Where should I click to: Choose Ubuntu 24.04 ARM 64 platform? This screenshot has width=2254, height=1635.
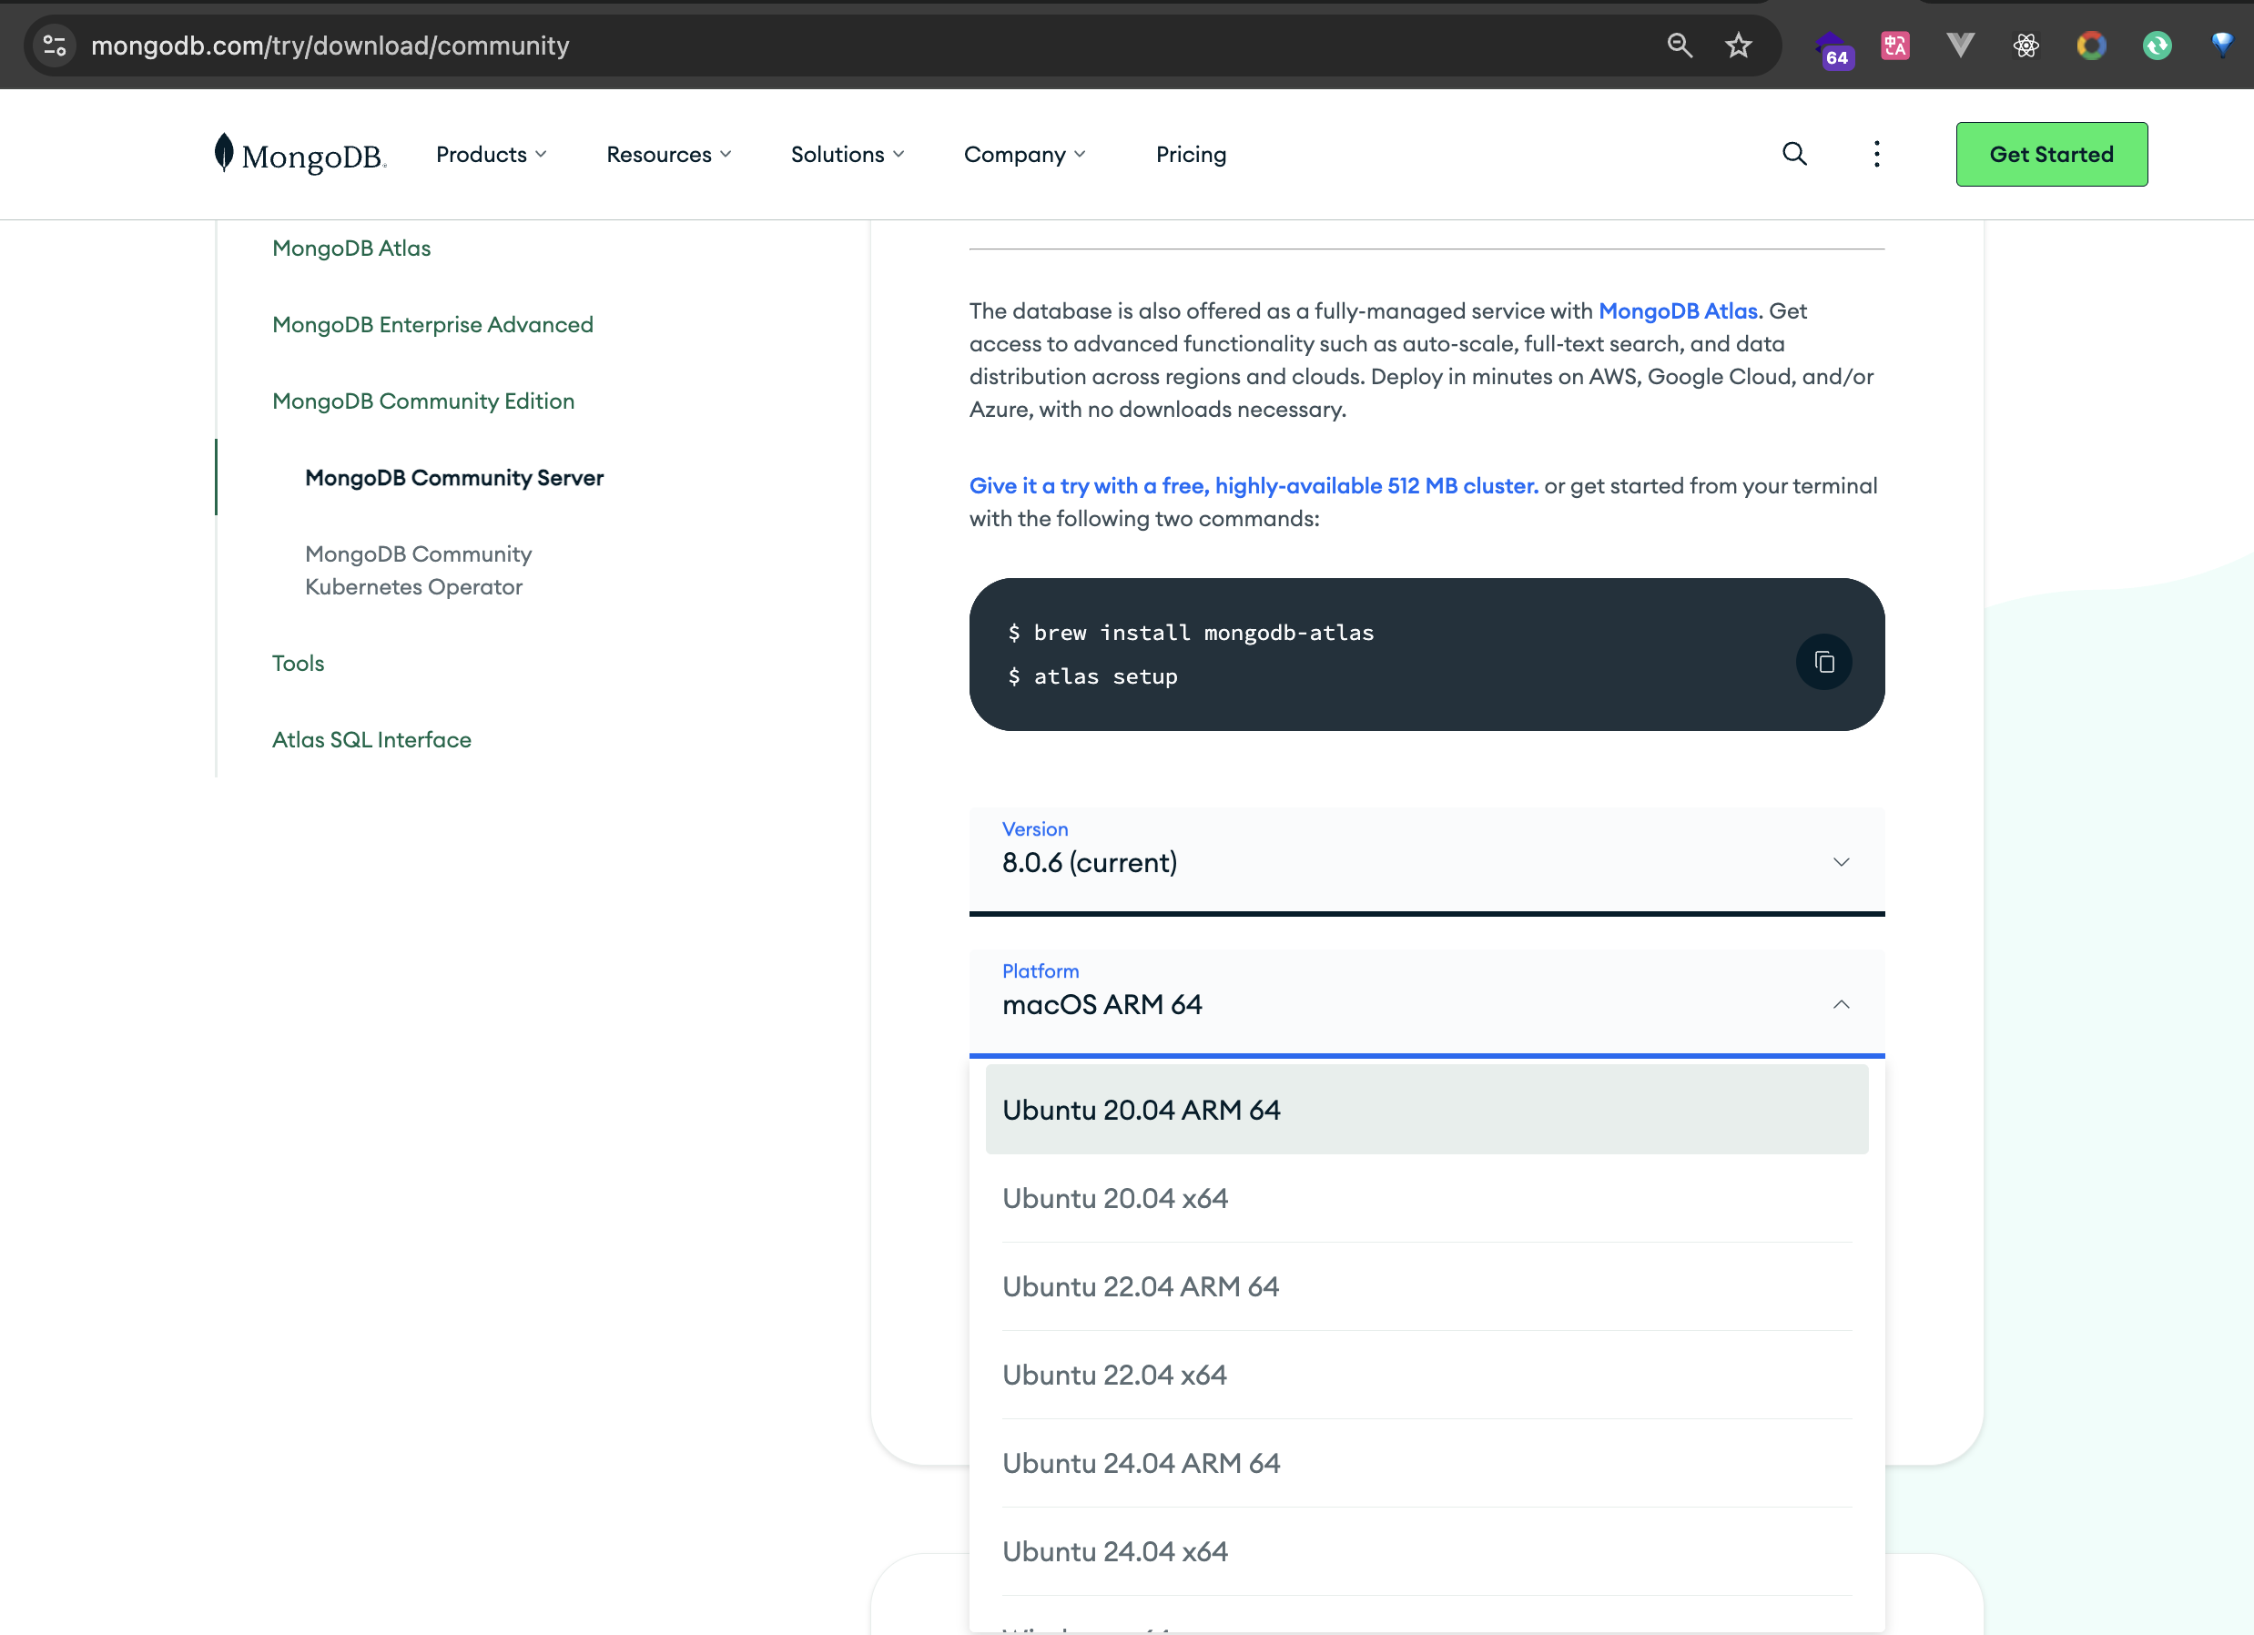1140,1463
